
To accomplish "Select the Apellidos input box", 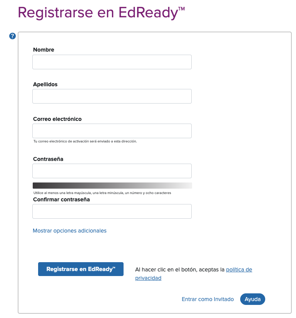I will [112, 96].
